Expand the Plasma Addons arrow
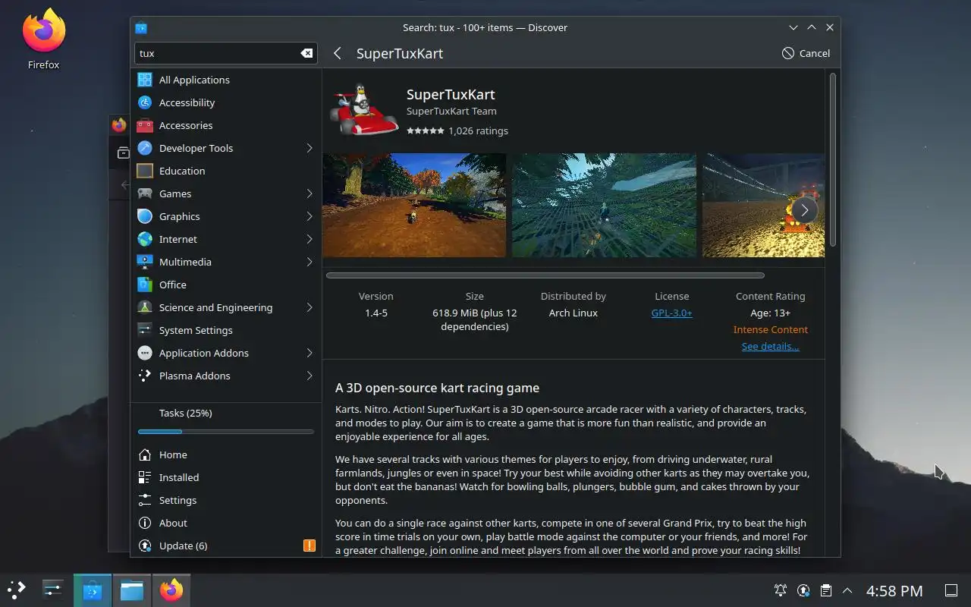The height and width of the screenshot is (607, 971). [x=310, y=376]
